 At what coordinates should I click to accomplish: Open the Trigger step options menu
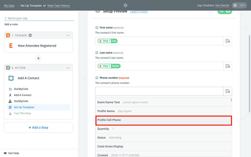tap(68, 35)
